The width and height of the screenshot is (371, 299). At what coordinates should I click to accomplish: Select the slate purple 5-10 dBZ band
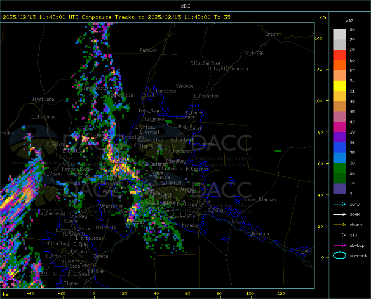pos(340,189)
